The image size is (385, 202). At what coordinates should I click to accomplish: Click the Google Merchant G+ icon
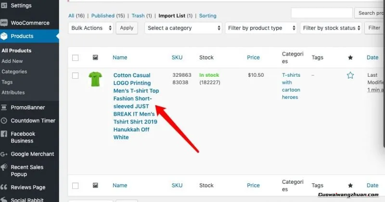(4, 154)
